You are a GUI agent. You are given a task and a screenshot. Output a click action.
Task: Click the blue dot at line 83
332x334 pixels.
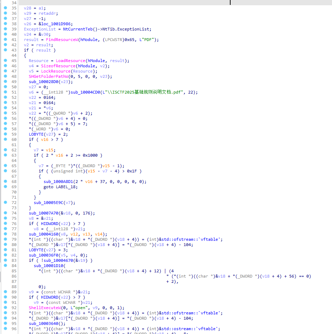pyautogui.click(x=5, y=260)
